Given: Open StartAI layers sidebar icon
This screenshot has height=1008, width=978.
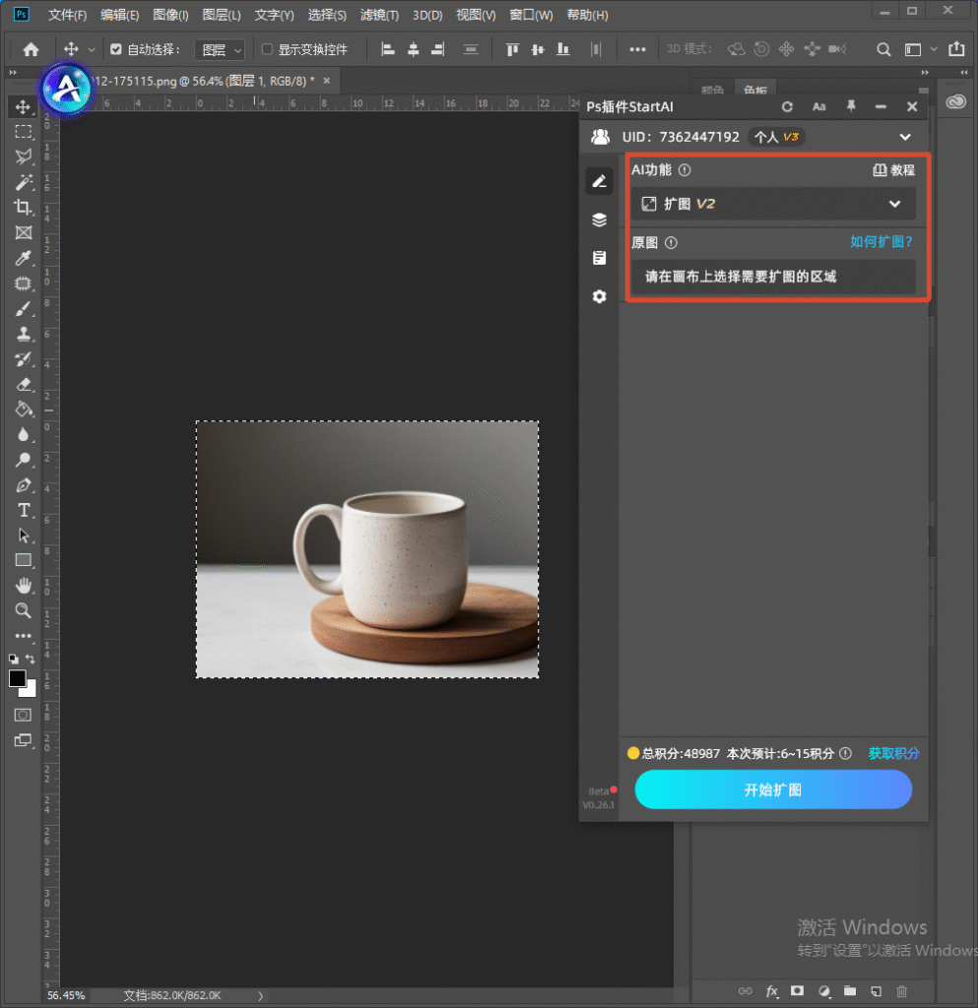Looking at the screenshot, I should coord(599,220).
